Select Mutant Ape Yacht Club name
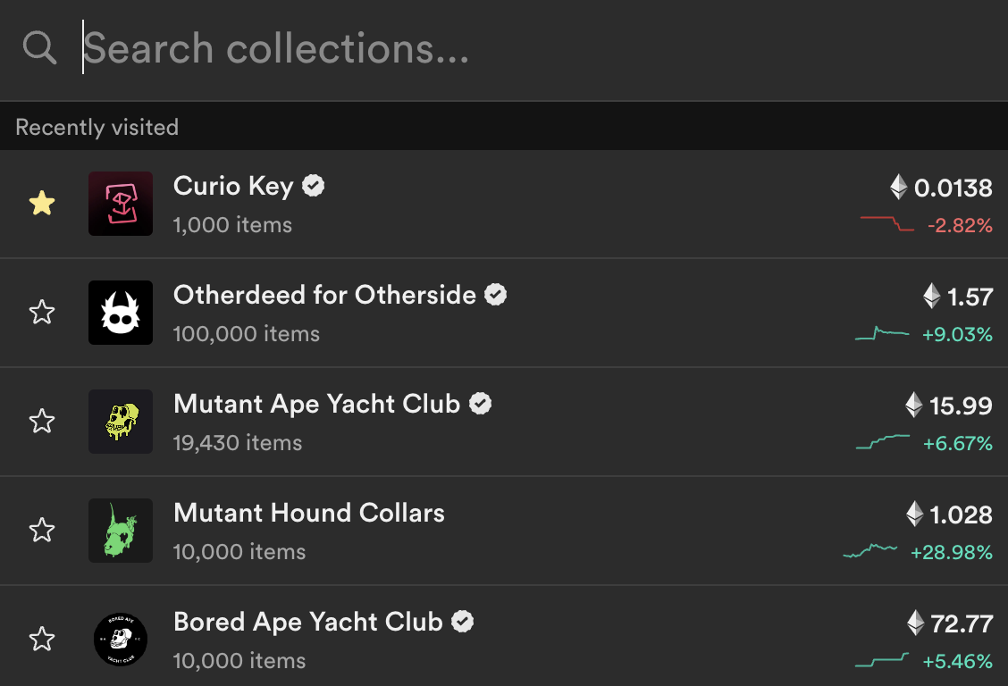1008x686 pixels. [317, 404]
